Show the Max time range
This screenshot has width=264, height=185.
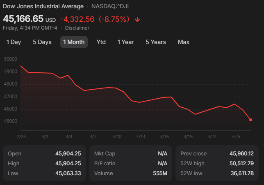point(184,42)
